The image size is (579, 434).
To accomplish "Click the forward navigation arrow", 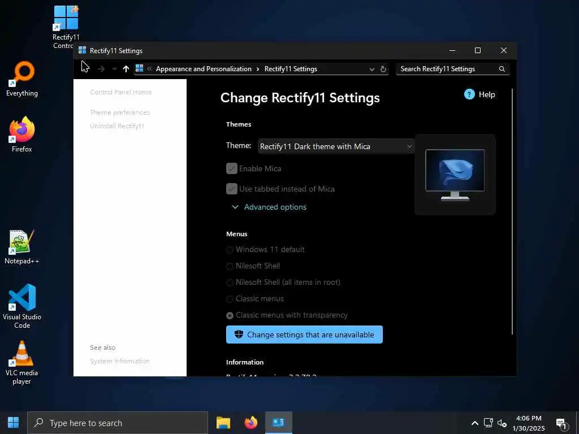I will coord(101,69).
